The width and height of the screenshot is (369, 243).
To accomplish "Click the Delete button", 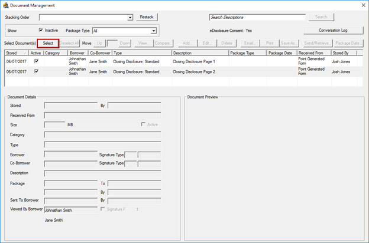I will point(226,43).
